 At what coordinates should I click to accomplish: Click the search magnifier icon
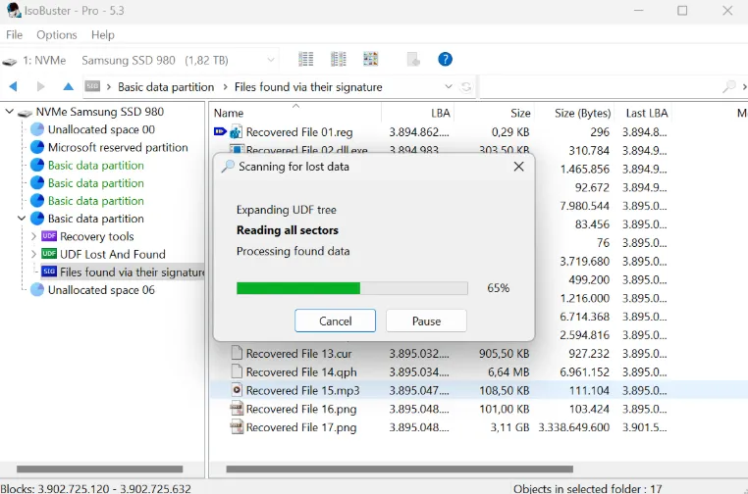pos(728,86)
